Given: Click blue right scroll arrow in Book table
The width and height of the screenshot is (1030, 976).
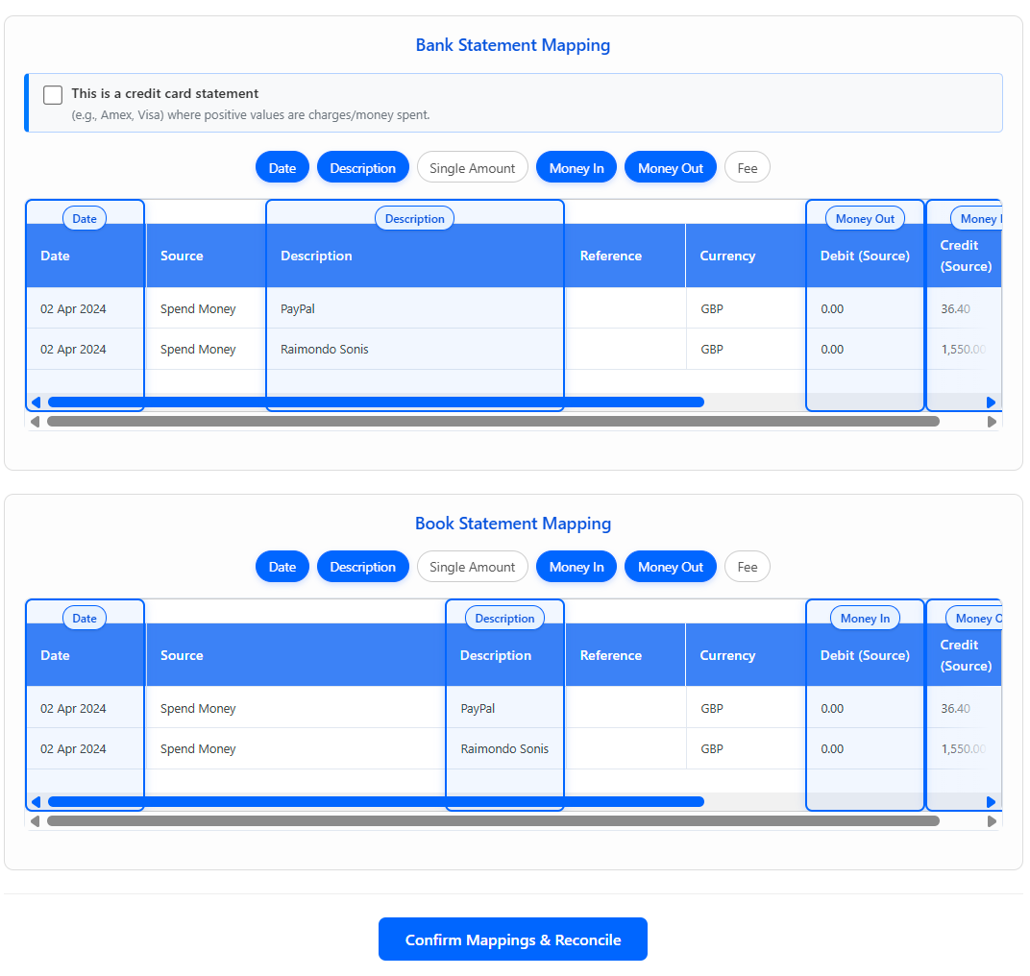Looking at the screenshot, I should (991, 802).
